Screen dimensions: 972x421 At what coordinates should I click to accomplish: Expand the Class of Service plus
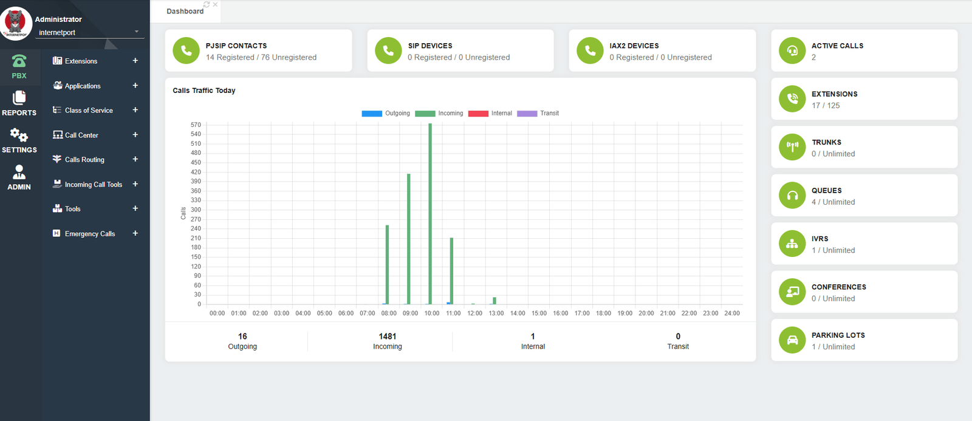coord(135,110)
